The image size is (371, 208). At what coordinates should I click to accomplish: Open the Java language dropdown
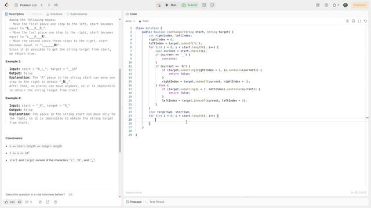[130, 21]
